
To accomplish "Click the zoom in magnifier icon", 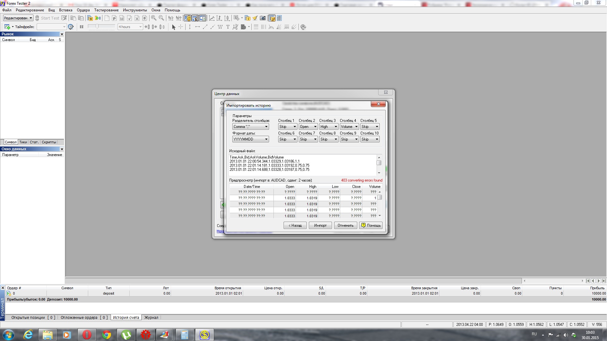I will (154, 18).
